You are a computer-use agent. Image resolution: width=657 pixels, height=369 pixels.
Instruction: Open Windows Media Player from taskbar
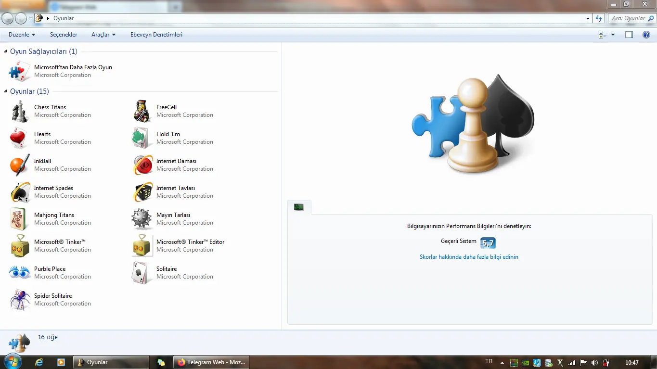(61, 362)
